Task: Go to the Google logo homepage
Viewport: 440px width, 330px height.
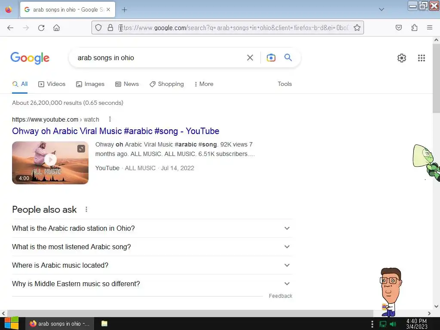Action: pyautogui.click(x=30, y=58)
